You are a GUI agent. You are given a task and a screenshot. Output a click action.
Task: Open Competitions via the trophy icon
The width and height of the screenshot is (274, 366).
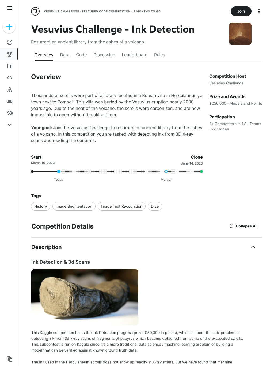point(9,54)
